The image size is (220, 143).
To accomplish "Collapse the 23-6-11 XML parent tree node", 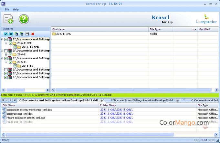I will tap(6, 43).
